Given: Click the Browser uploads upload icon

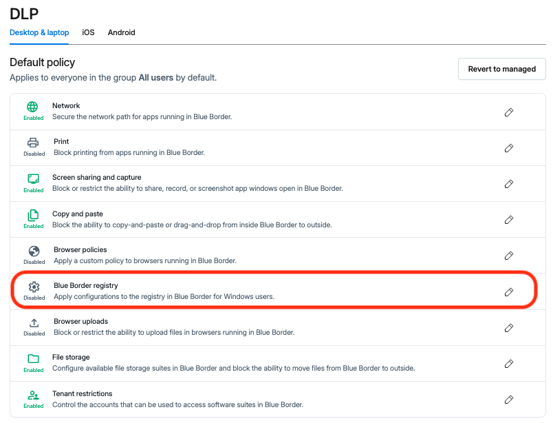Looking at the screenshot, I should pyautogui.click(x=34, y=322).
